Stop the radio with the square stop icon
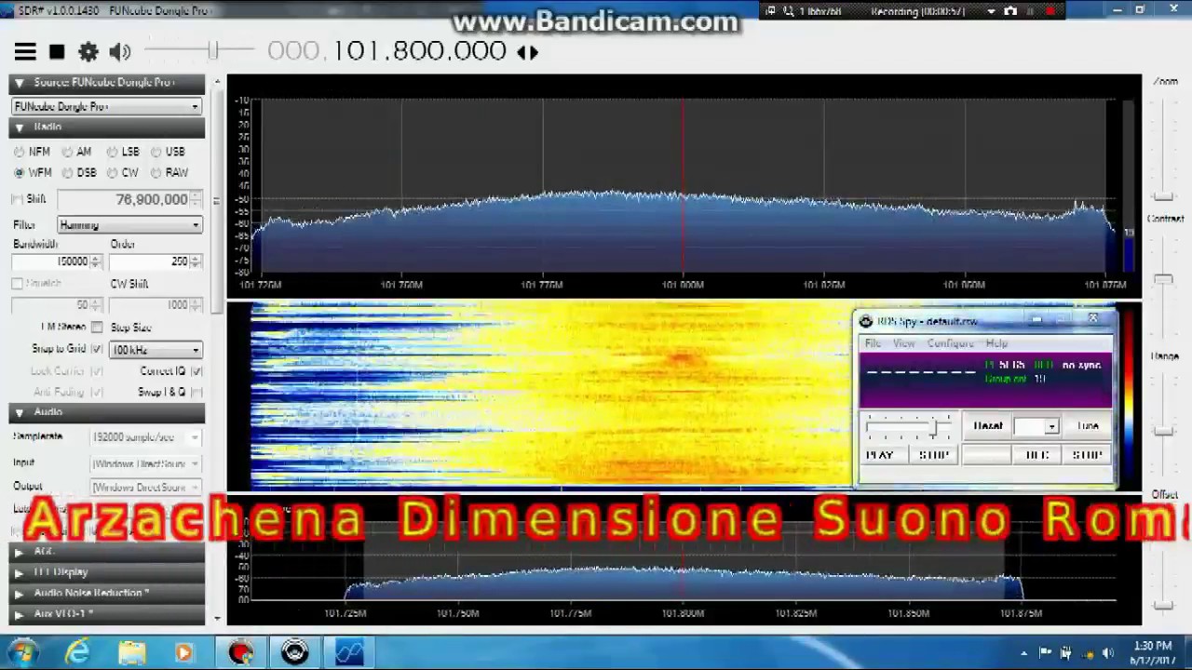The width and height of the screenshot is (1192, 670). pyautogui.click(x=57, y=52)
